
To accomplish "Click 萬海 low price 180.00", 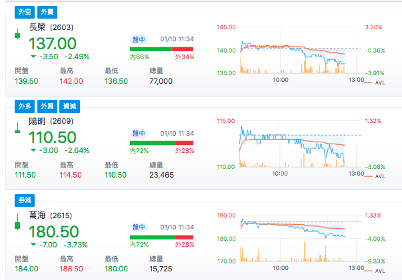I will [116, 269].
